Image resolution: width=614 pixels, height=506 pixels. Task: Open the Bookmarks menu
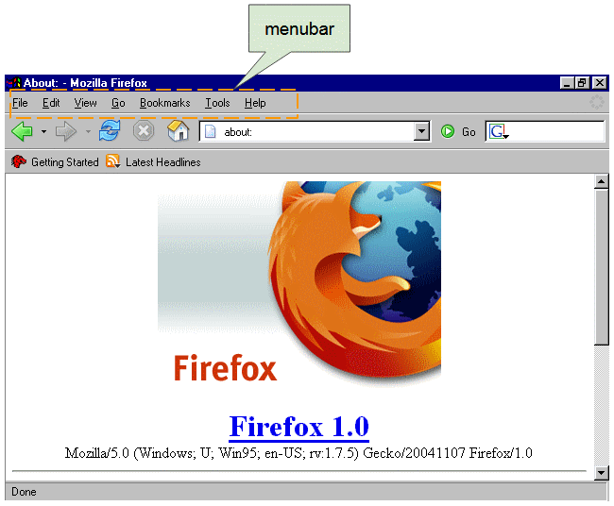[x=165, y=103]
